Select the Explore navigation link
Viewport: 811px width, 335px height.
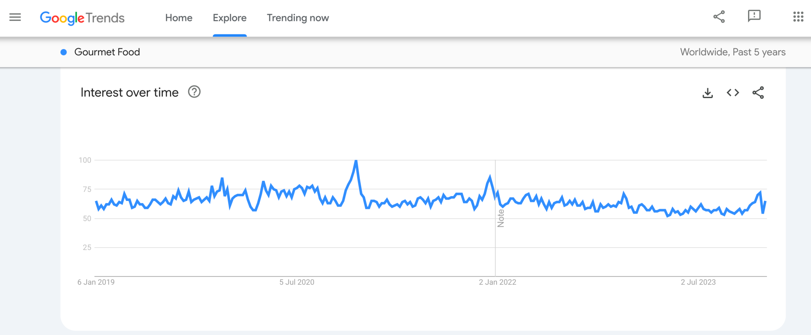(x=229, y=18)
